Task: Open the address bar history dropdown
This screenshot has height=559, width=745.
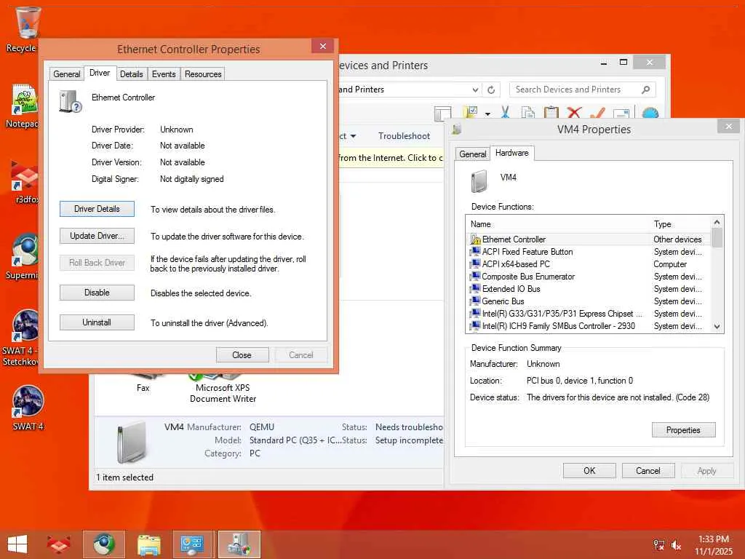Action: pos(475,90)
